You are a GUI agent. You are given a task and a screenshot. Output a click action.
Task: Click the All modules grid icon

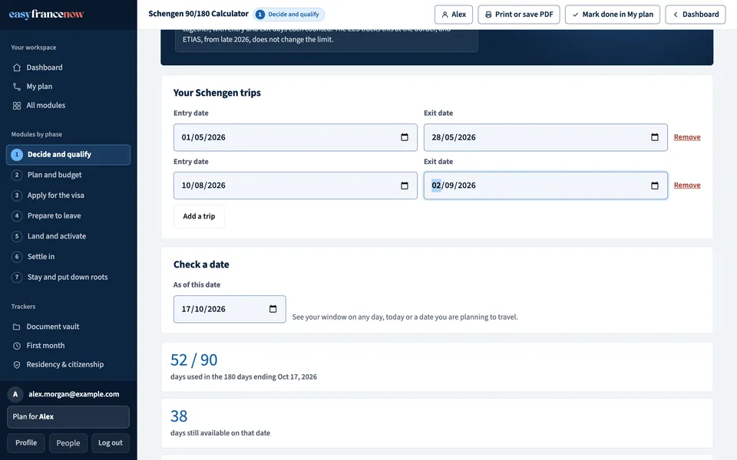pyautogui.click(x=17, y=106)
